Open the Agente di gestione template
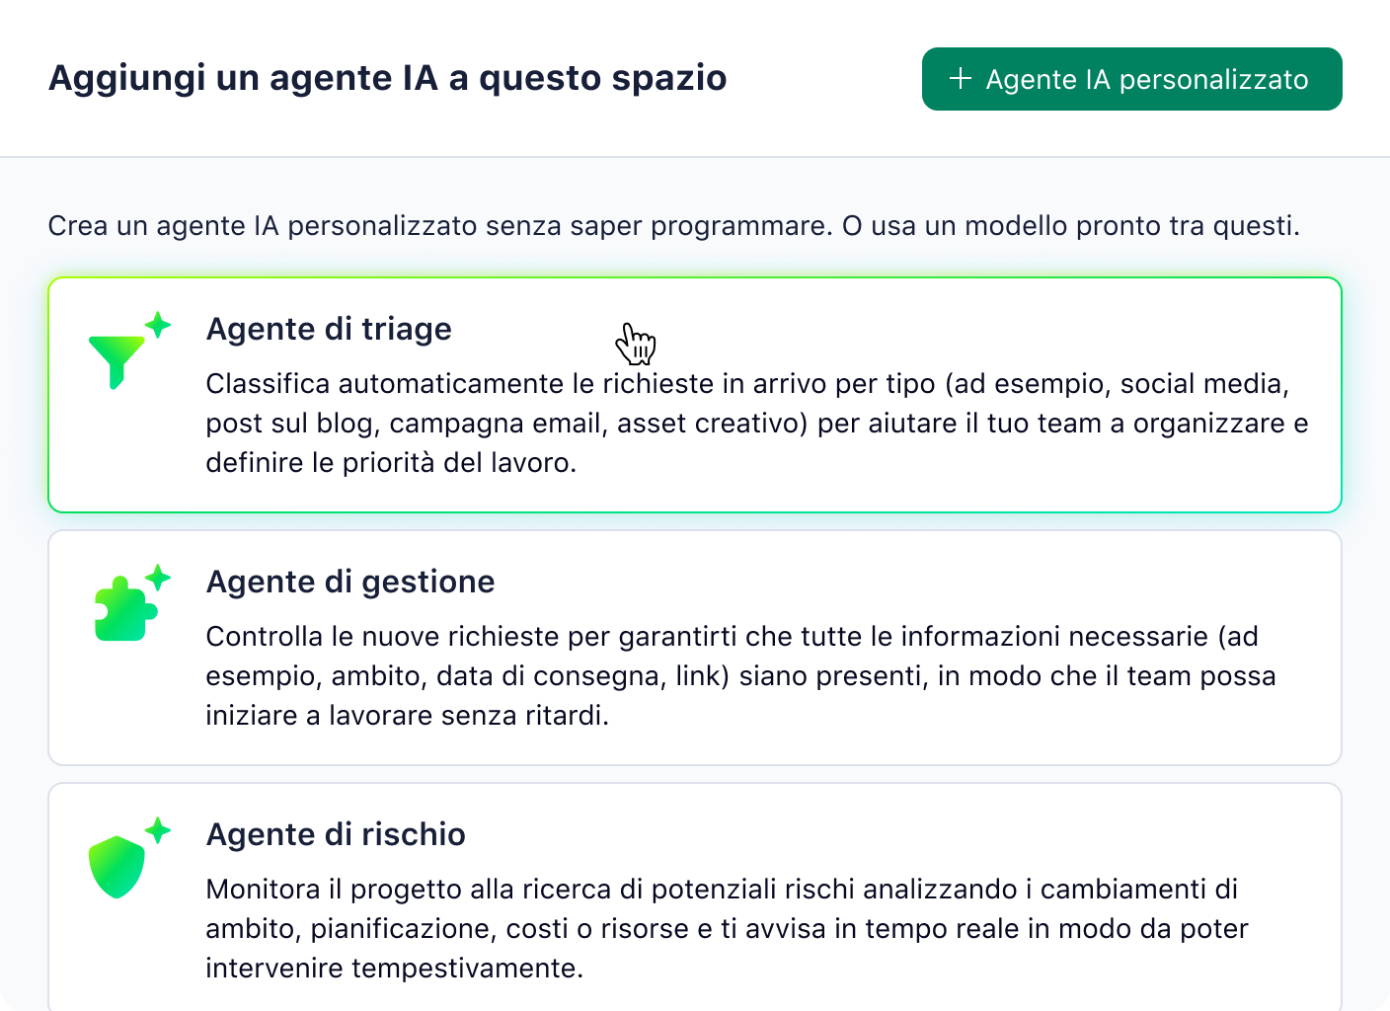The width and height of the screenshot is (1390, 1011). click(x=695, y=647)
